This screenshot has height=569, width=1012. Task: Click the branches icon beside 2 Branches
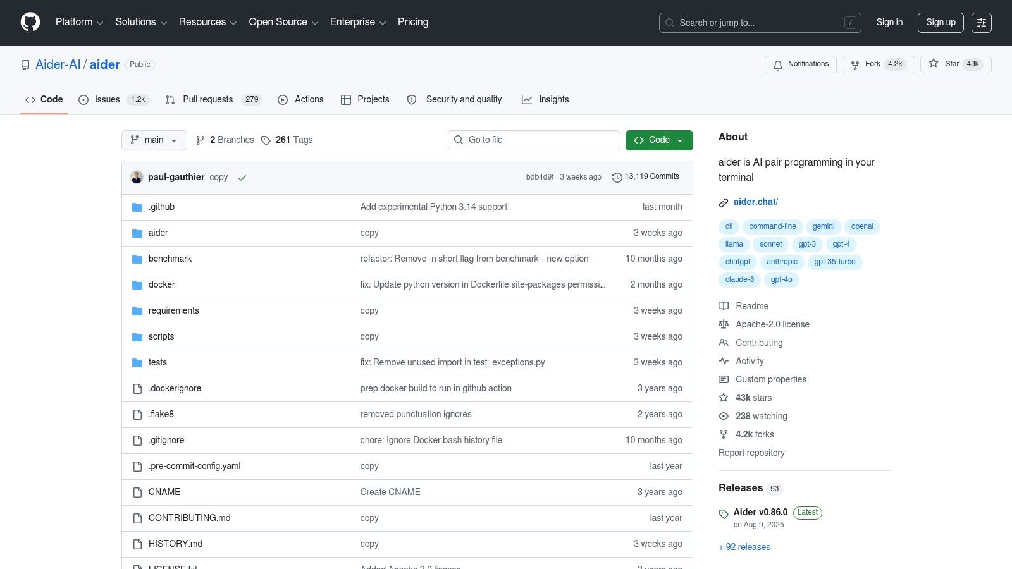tap(201, 140)
